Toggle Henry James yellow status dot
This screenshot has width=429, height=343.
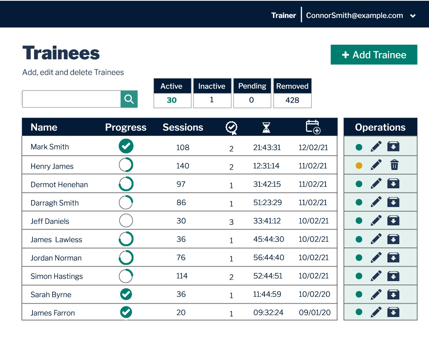pos(359,165)
